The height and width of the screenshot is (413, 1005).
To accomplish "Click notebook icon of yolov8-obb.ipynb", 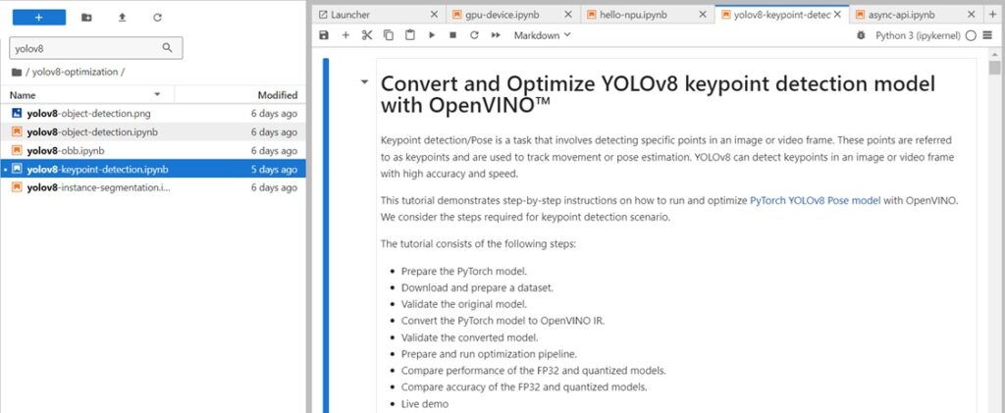I will click(x=18, y=150).
